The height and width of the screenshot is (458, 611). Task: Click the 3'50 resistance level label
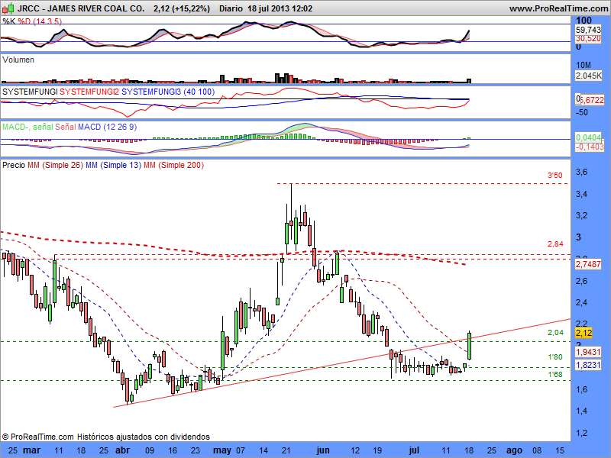point(555,176)
